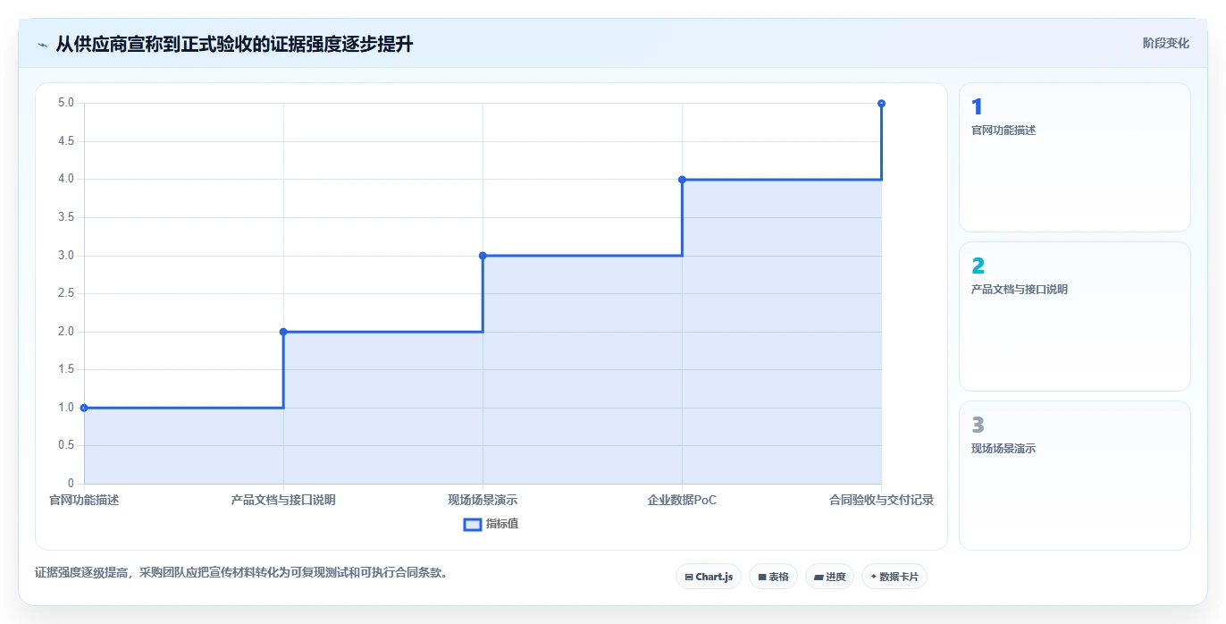Click the data point at value 1.0
The height and width of the screenshot is (624, 1226).
click(84, 408)
